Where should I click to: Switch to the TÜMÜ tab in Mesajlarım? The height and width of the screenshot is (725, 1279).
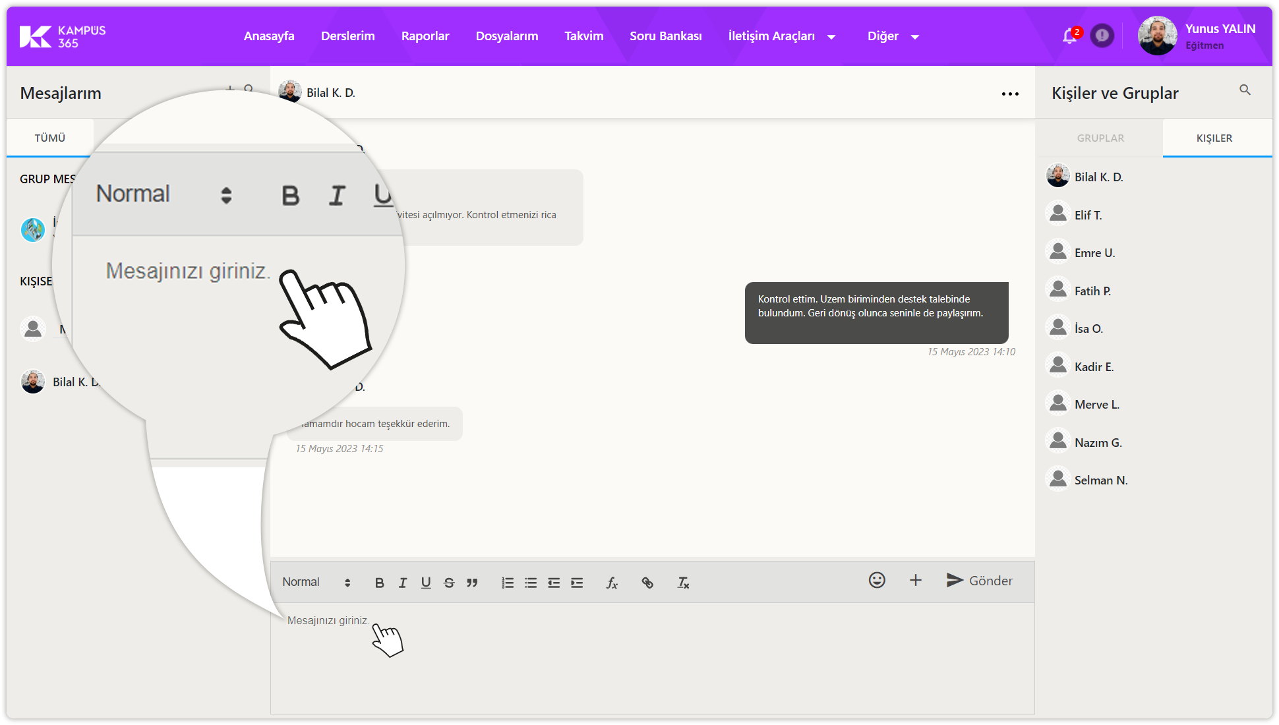(49, 137)
